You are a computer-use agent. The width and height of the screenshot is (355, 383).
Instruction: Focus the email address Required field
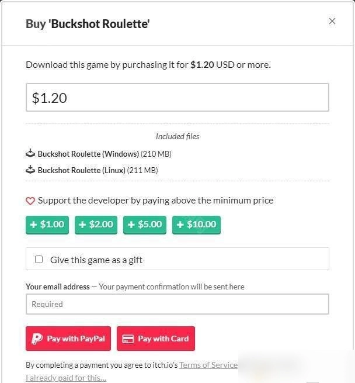[x=177, y=304]
